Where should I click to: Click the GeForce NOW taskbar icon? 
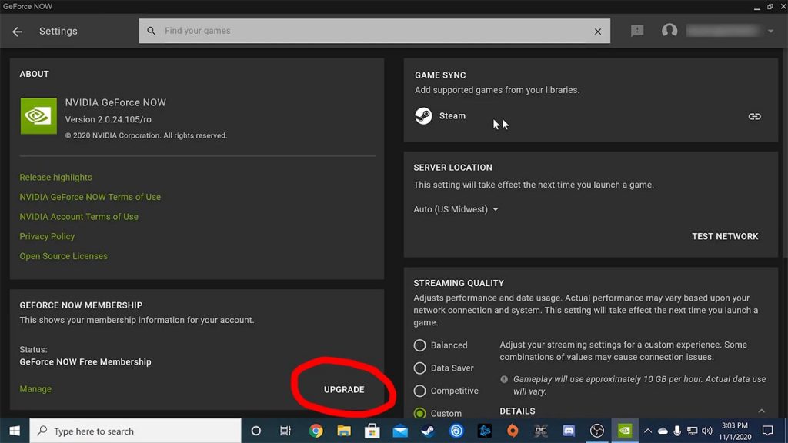(625, 431)
